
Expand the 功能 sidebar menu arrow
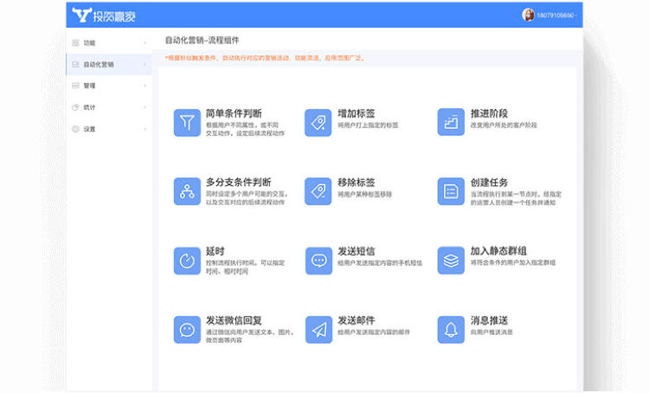pos(145,42)
